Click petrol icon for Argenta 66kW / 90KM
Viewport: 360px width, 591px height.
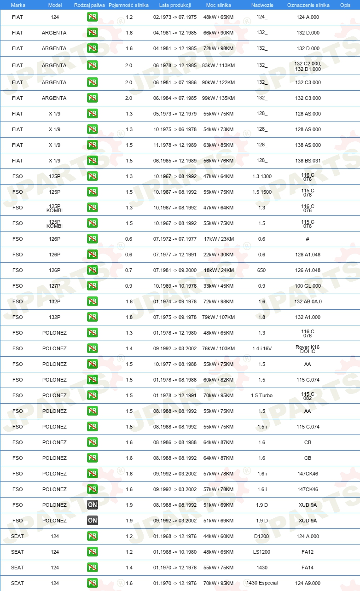pyautogui.click(x=92, y=33)
